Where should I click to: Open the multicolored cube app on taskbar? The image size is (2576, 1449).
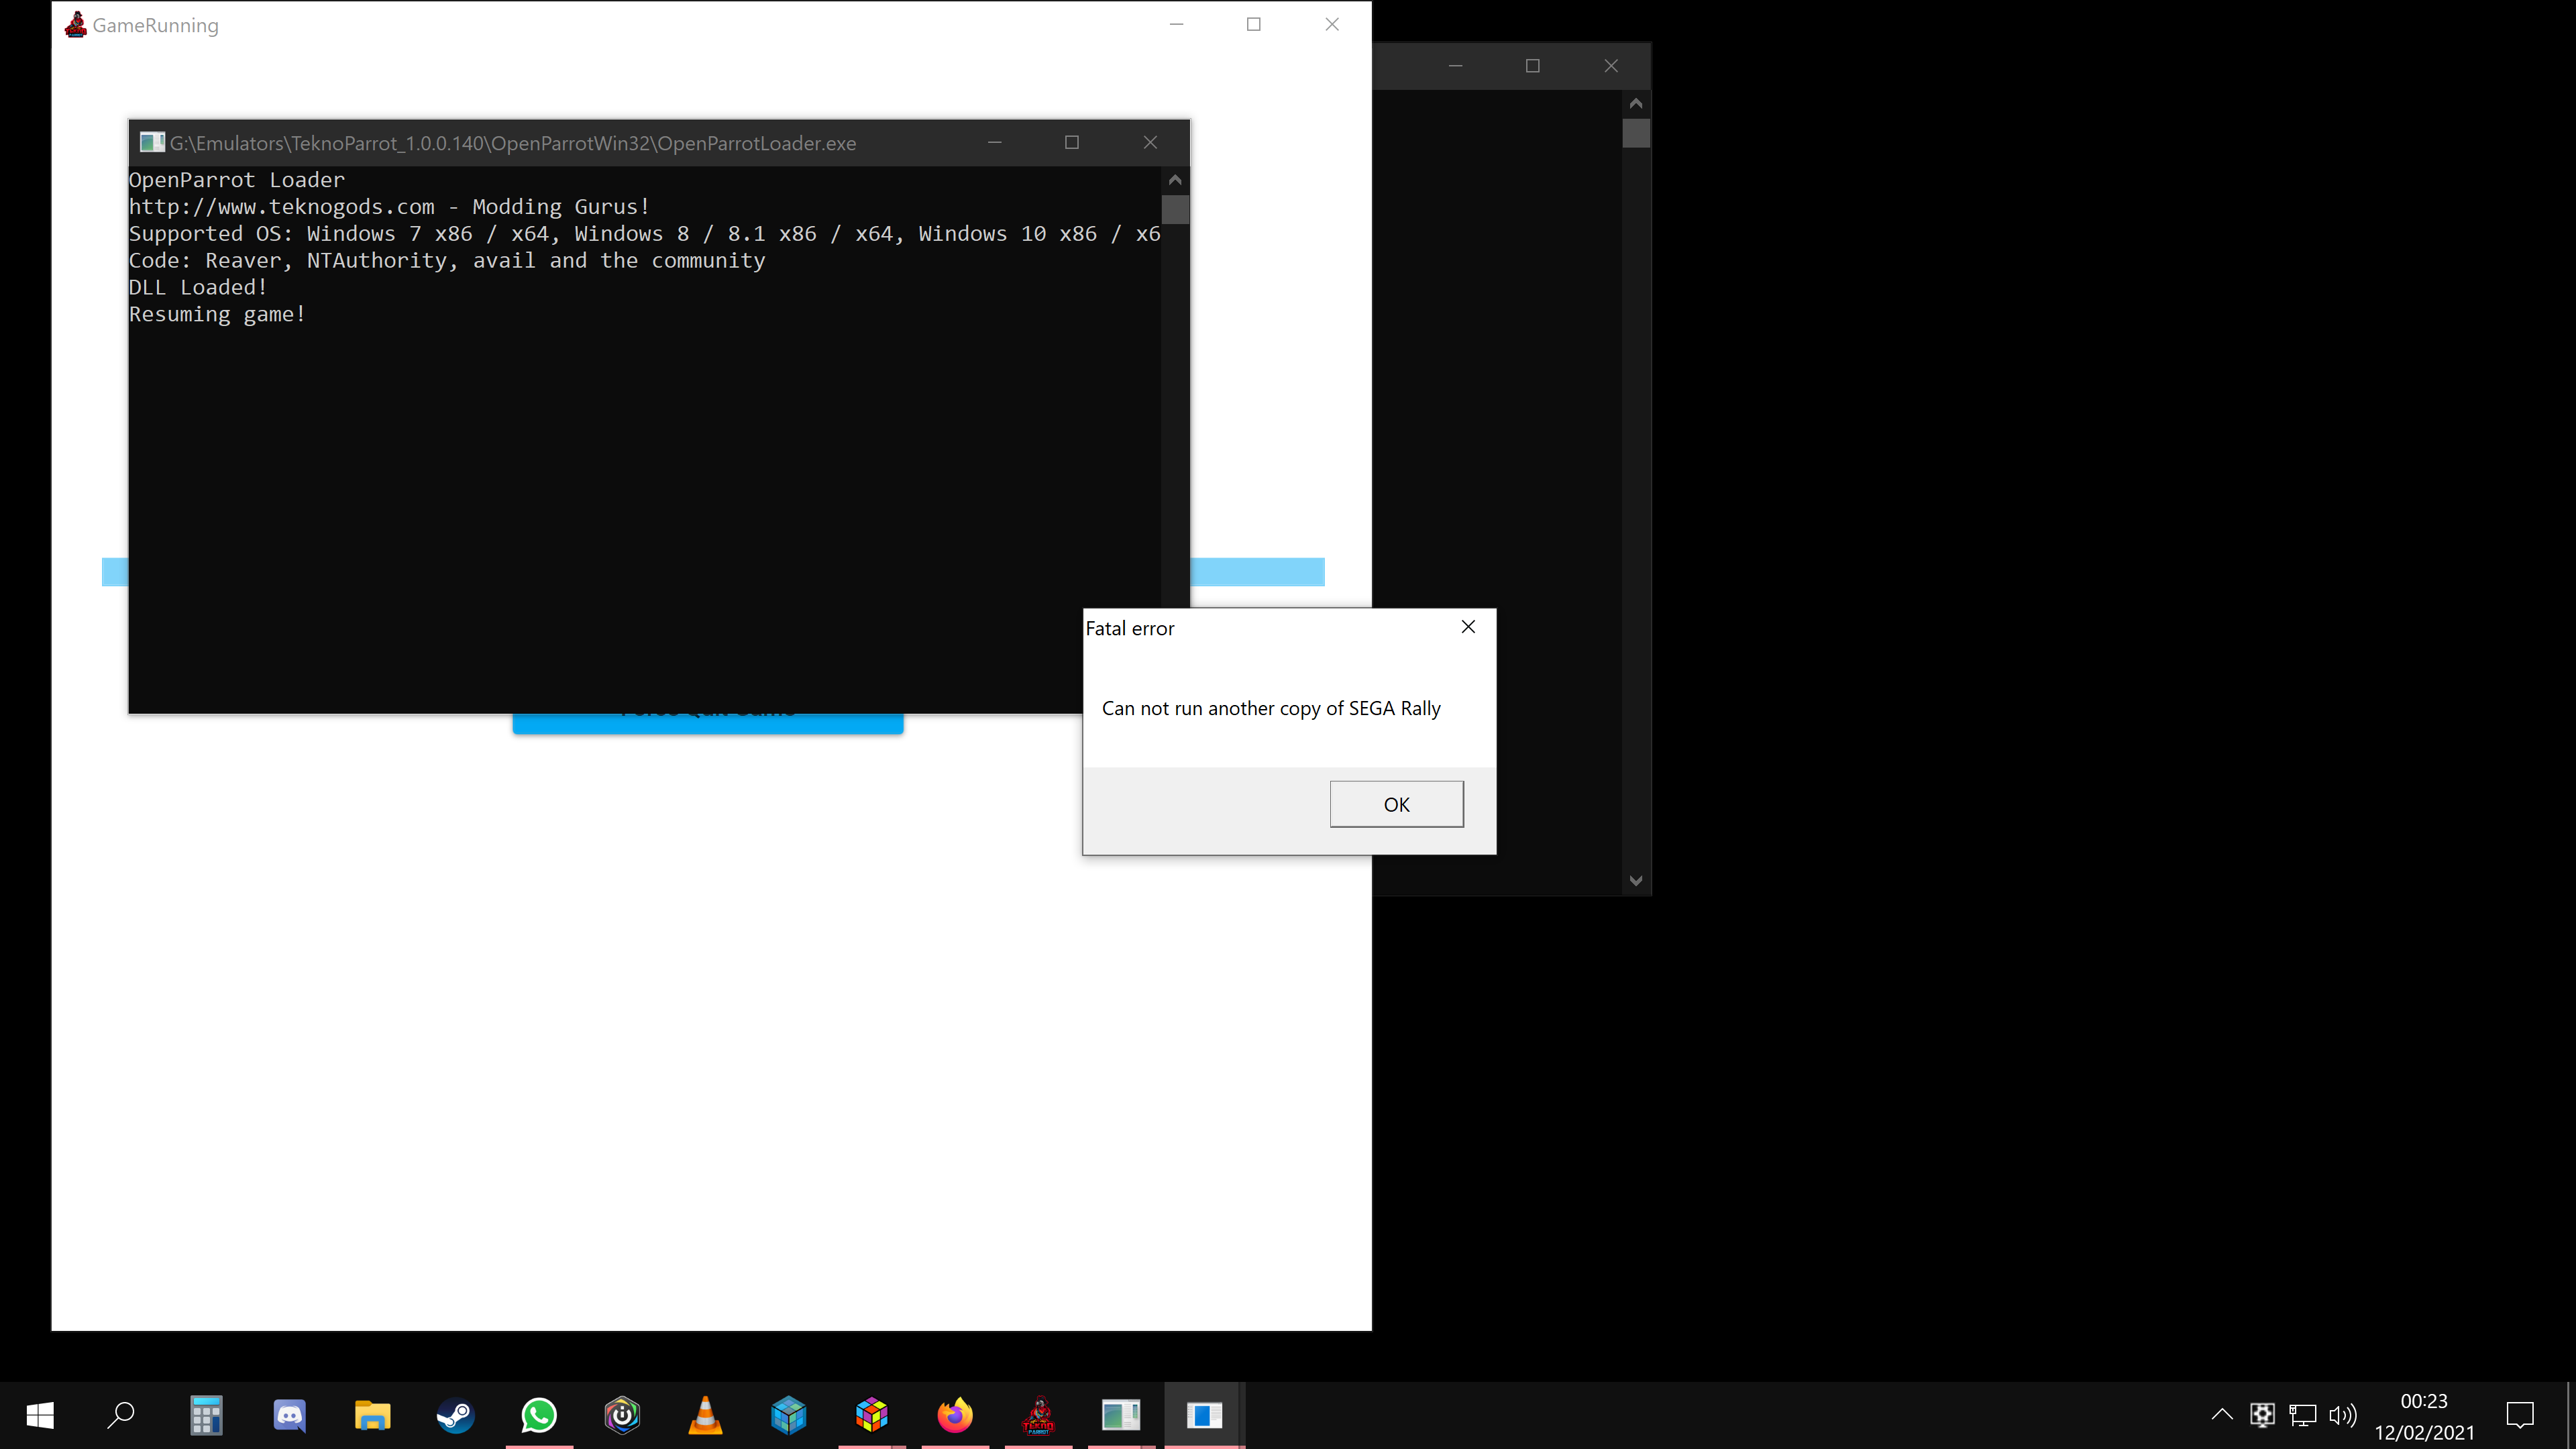point(872,1415)
